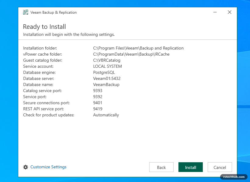Click the 'Service port:' label
The width and height of the screenshot is (250, 182).
pos(35,97)
